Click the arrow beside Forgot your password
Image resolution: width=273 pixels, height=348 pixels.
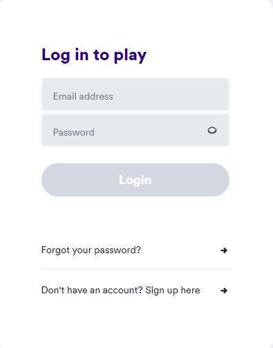pyautogui.click(x=224, y=250)
